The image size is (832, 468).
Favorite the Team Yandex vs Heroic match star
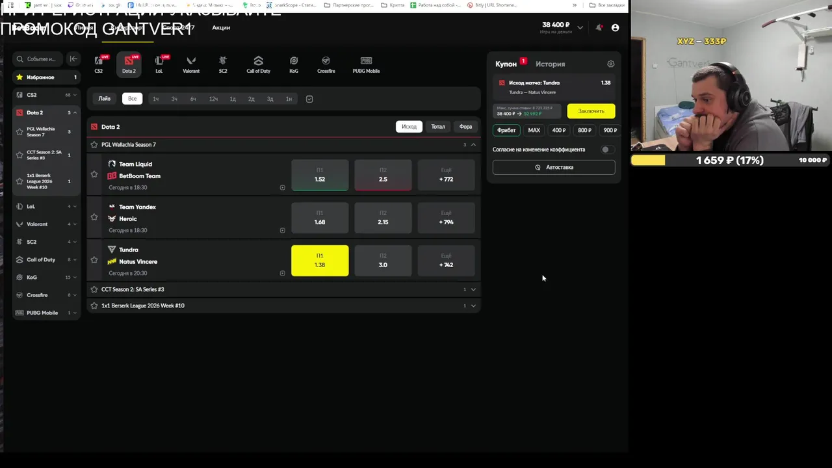tap(94, 217)
